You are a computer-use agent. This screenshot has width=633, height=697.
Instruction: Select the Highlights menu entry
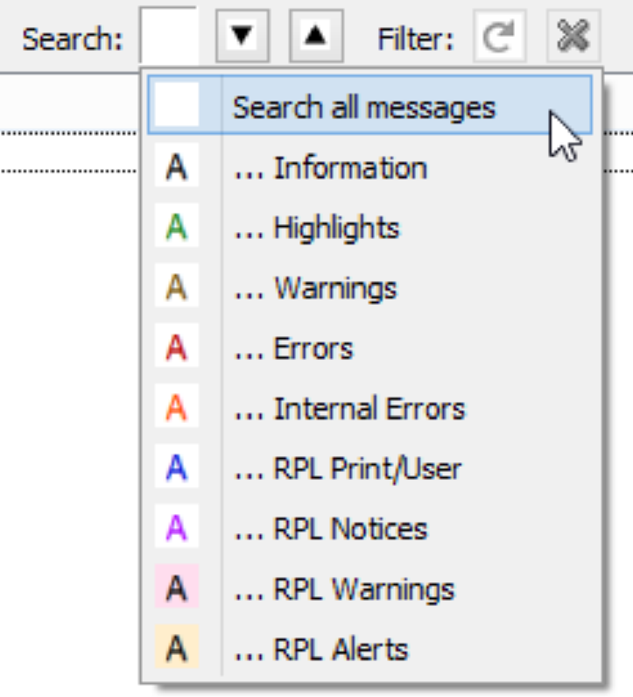coord(337,229)
